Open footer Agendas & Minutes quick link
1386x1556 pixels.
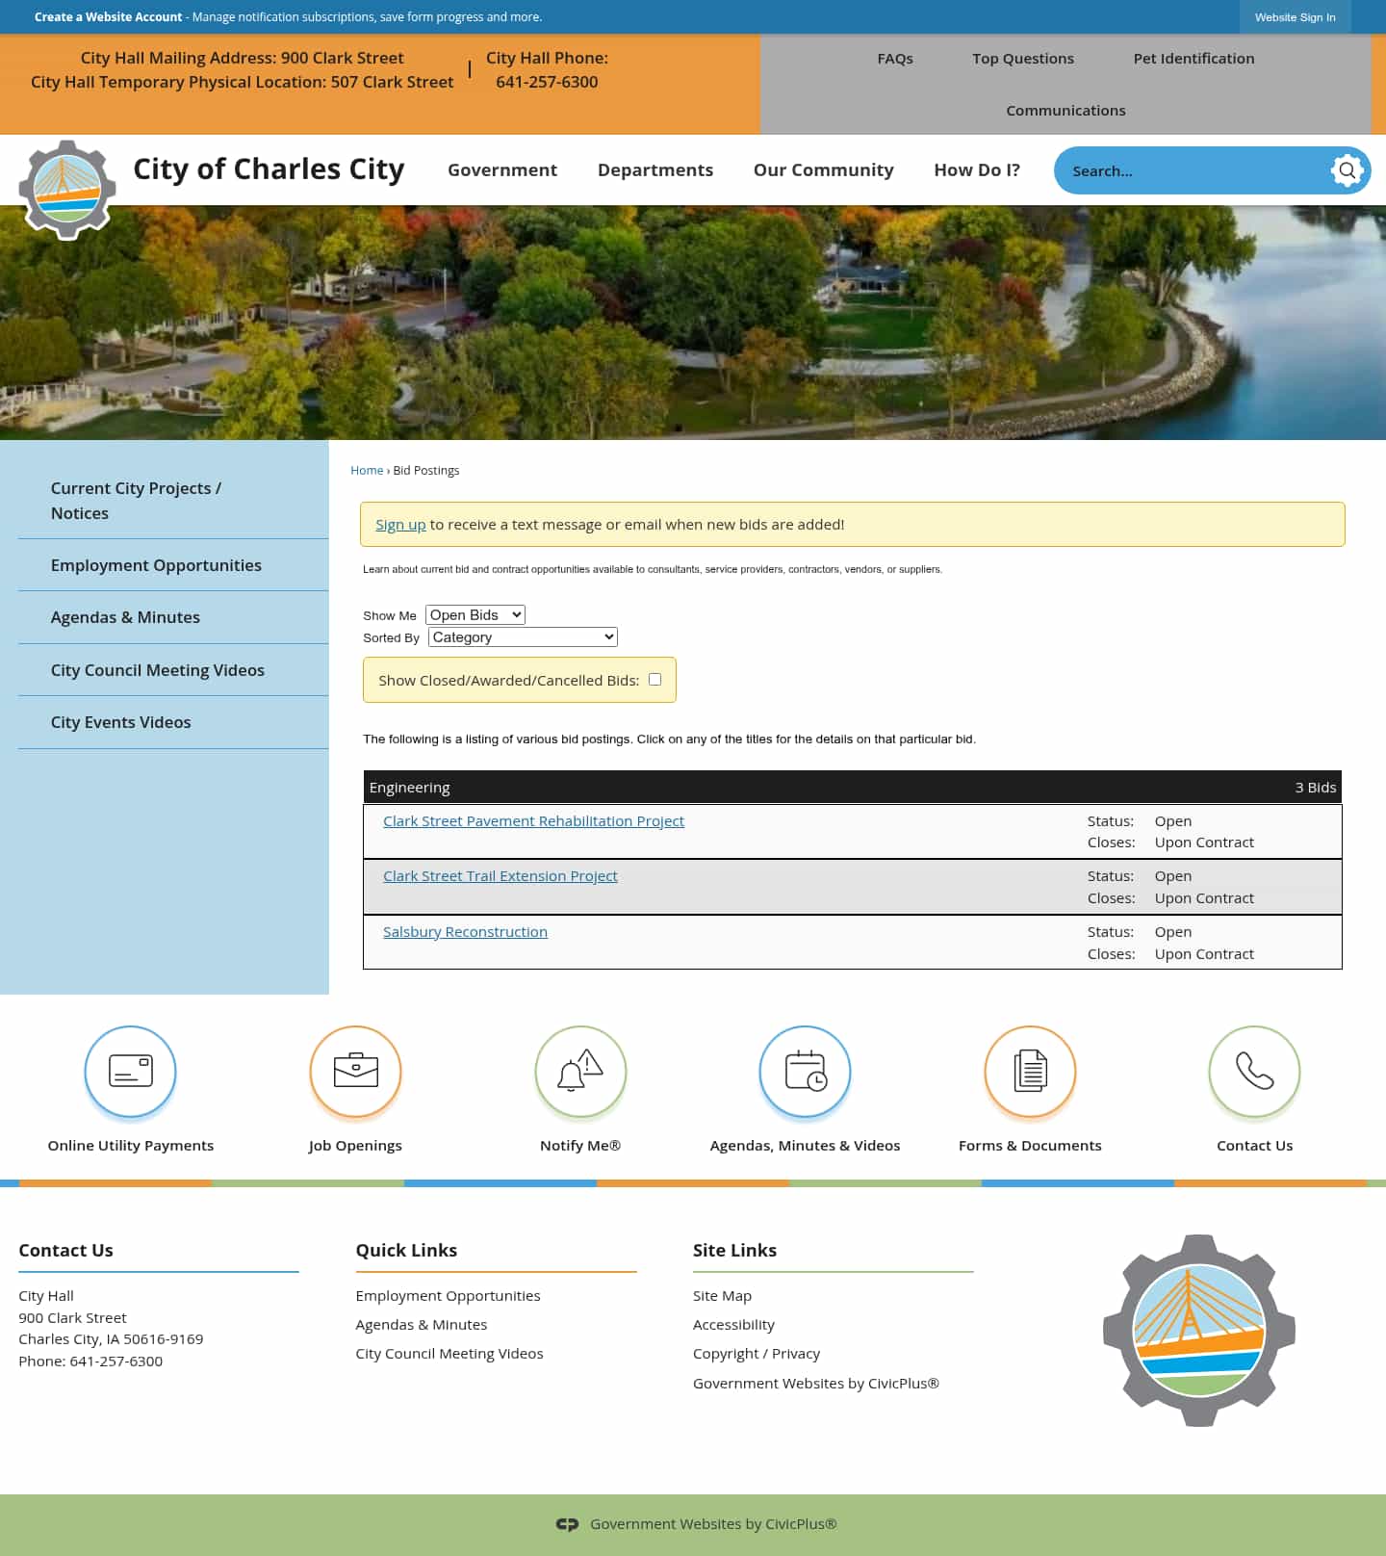422,1325
